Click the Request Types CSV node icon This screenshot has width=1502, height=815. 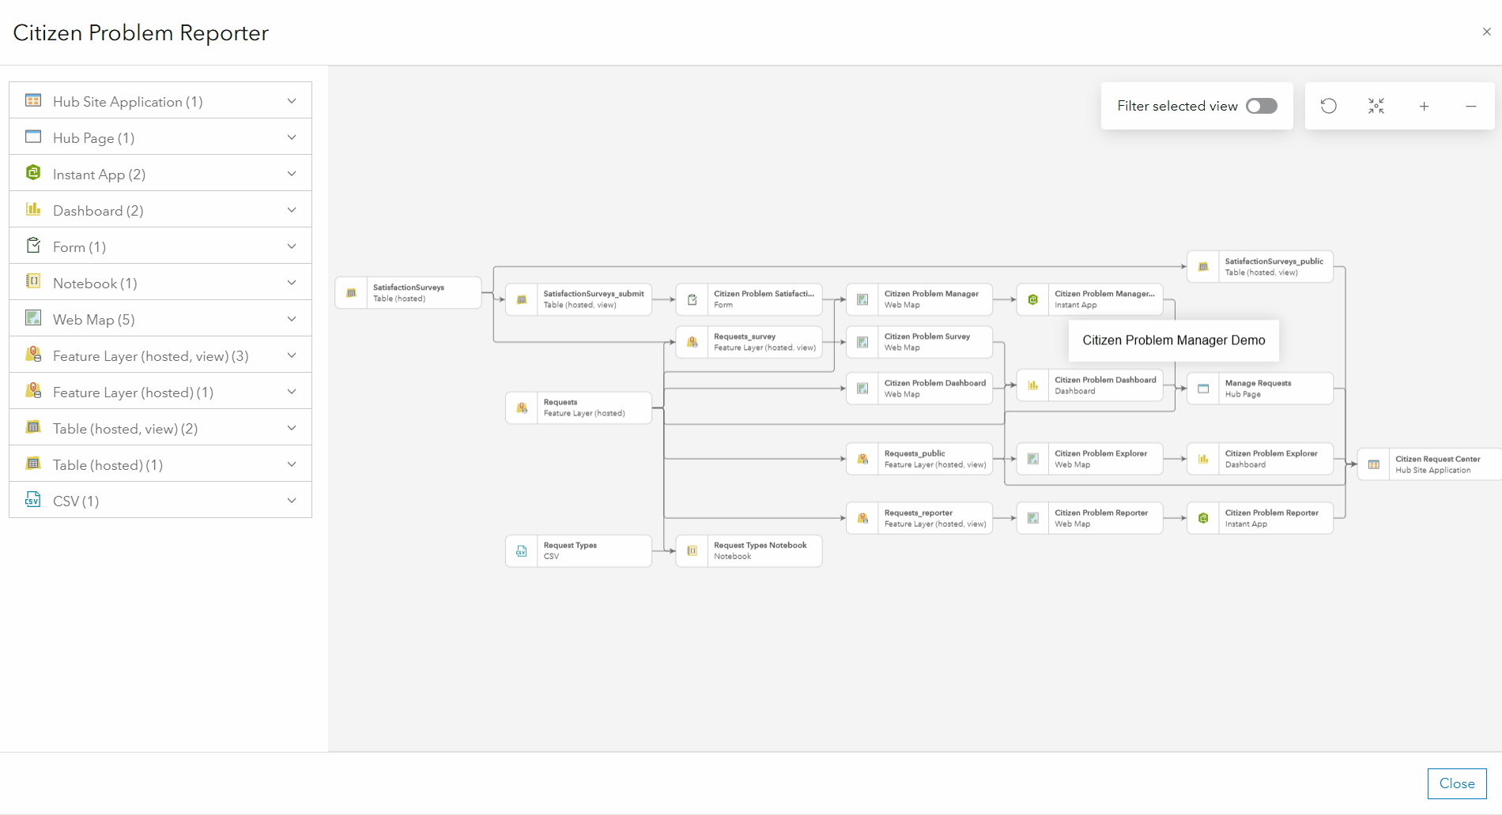(522, 551)
